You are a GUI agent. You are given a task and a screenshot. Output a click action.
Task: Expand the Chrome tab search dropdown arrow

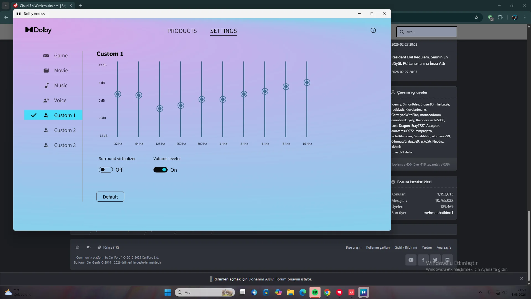coord(5,6)
